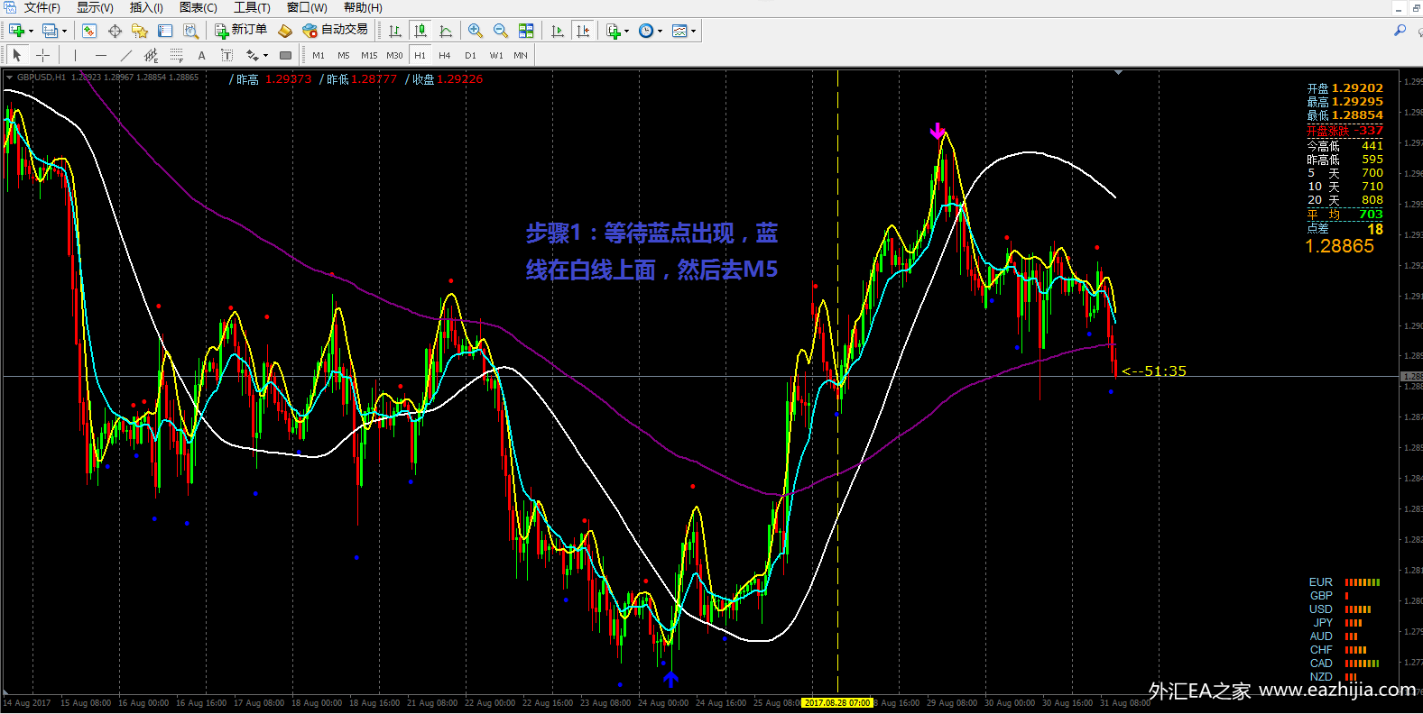Open a new chart window
Screen dimensions: 1423x714
(x=16, y=31)
